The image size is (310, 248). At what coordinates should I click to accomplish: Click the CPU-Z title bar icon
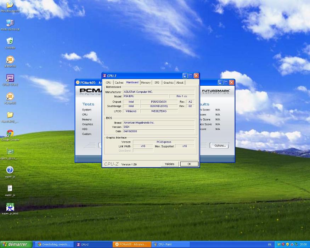[x=105, y=76]
